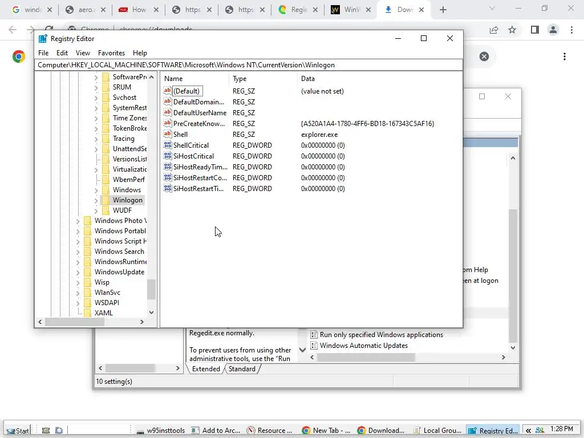Open the Help menu
The height and width of the screenshot is (438, 584).
pyautogui.click(x=140, y=53)
